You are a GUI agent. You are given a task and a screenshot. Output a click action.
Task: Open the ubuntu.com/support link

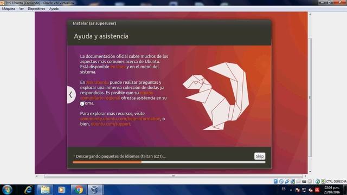point(111,124)
